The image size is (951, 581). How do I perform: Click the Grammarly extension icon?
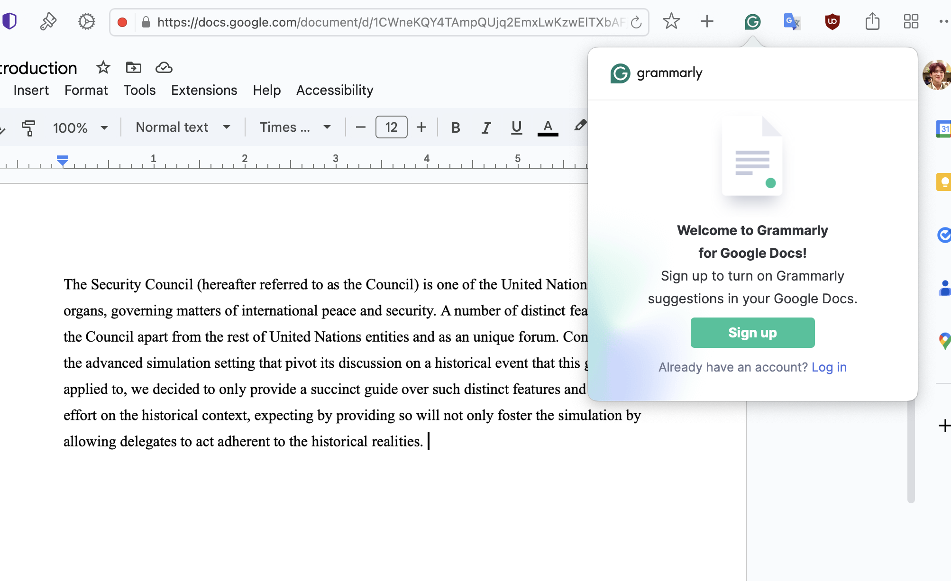[752, 22]
